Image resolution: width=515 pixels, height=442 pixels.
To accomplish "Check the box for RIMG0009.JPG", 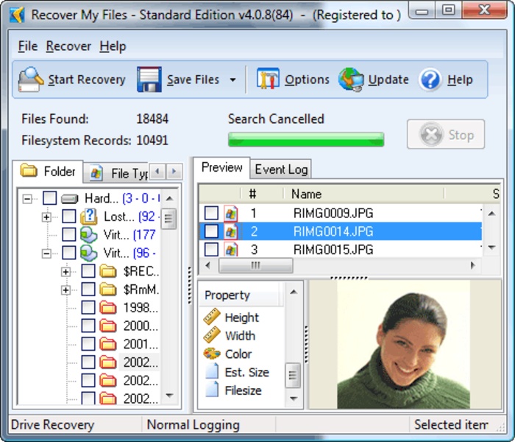I will (211, 214).
